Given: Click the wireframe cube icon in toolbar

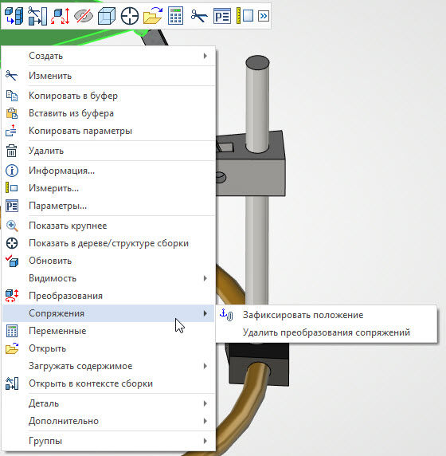Looking at the screenshot, I should (x=107, y=16).
